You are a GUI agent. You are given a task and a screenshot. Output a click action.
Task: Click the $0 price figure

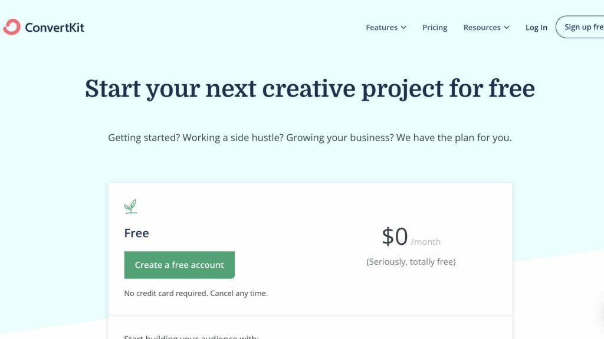(395, 236)
